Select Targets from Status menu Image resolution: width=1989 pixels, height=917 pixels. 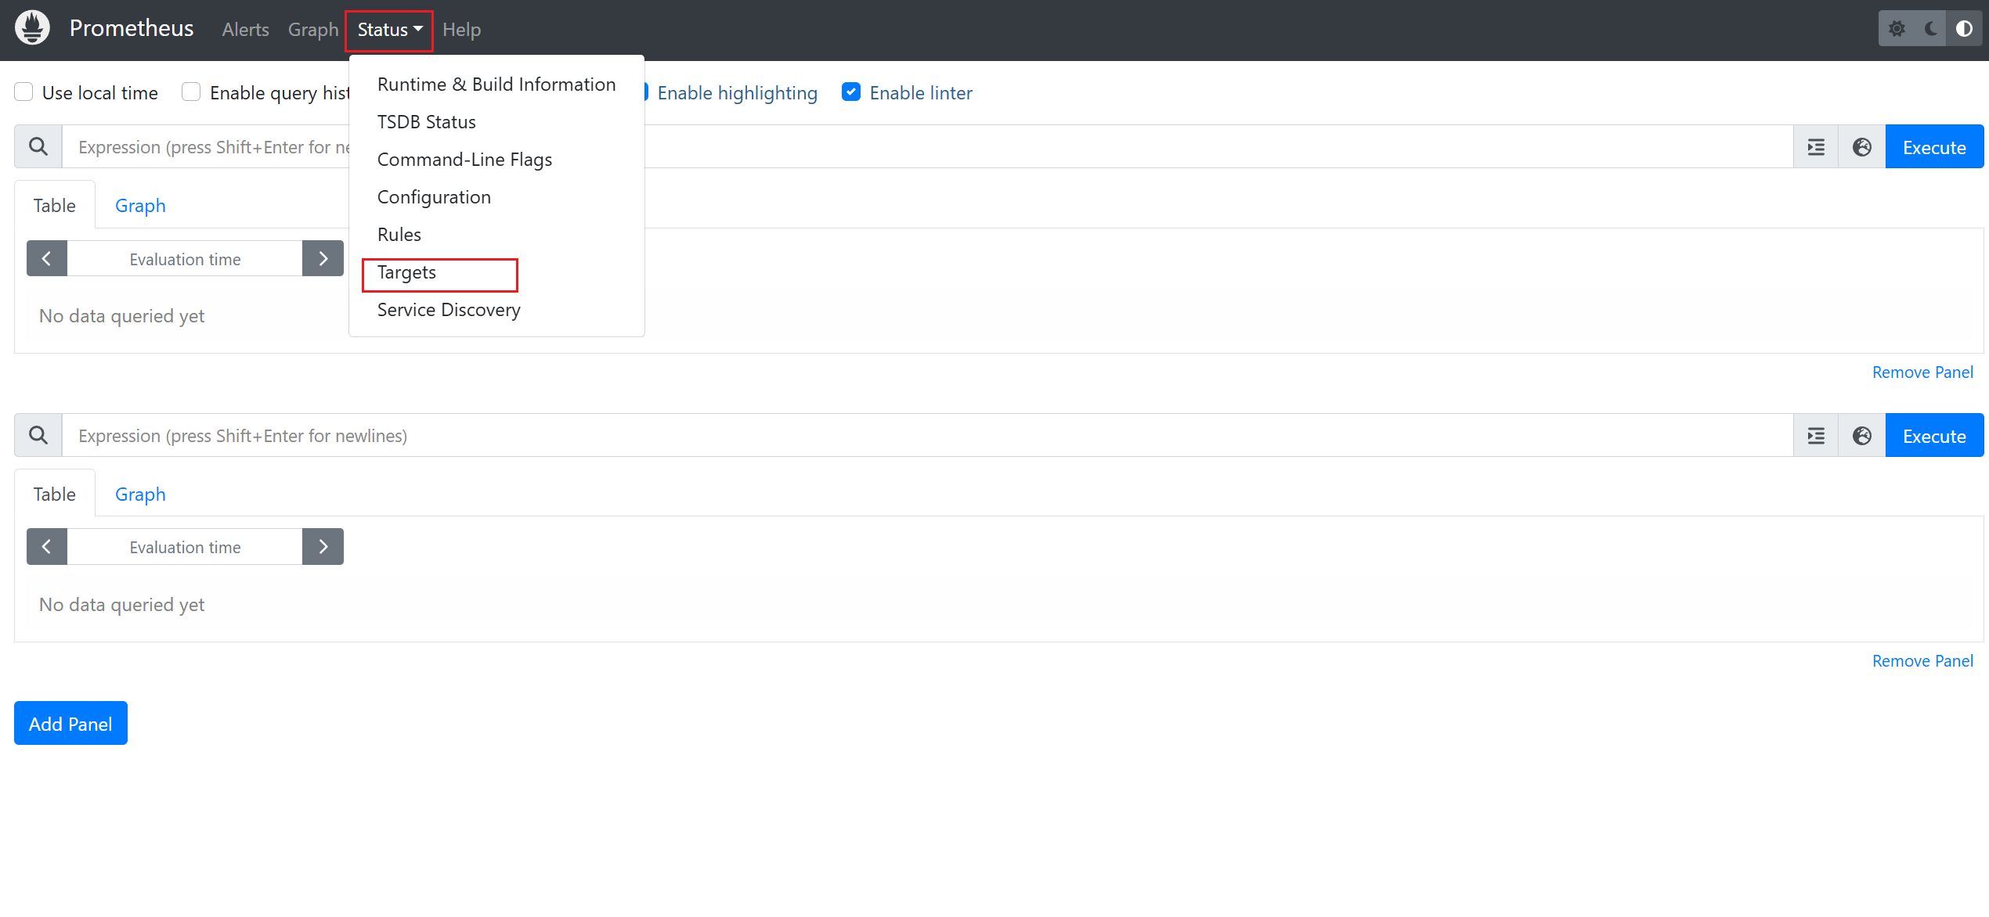point(407,272)
